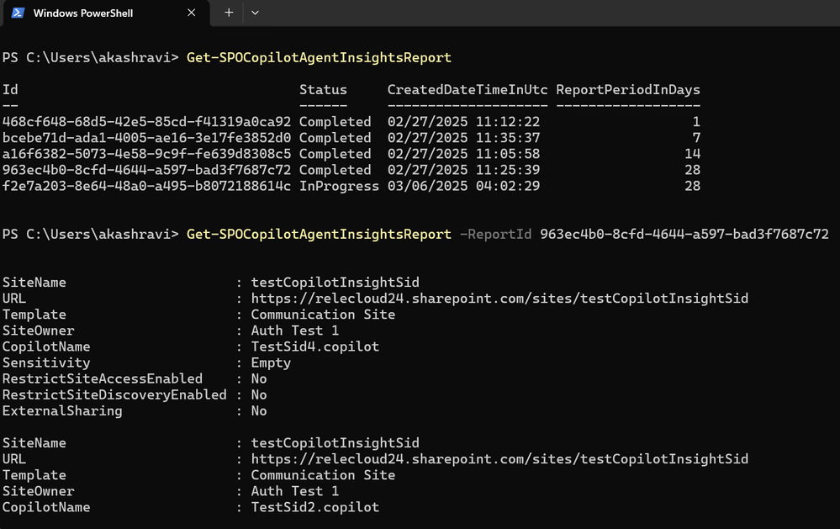
Task: Click report Id starting with bcebe71d
Action: pos(146,138)
